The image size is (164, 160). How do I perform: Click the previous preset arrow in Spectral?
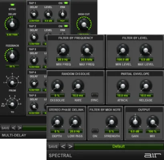pyautogui.click(x=63, y=147)
